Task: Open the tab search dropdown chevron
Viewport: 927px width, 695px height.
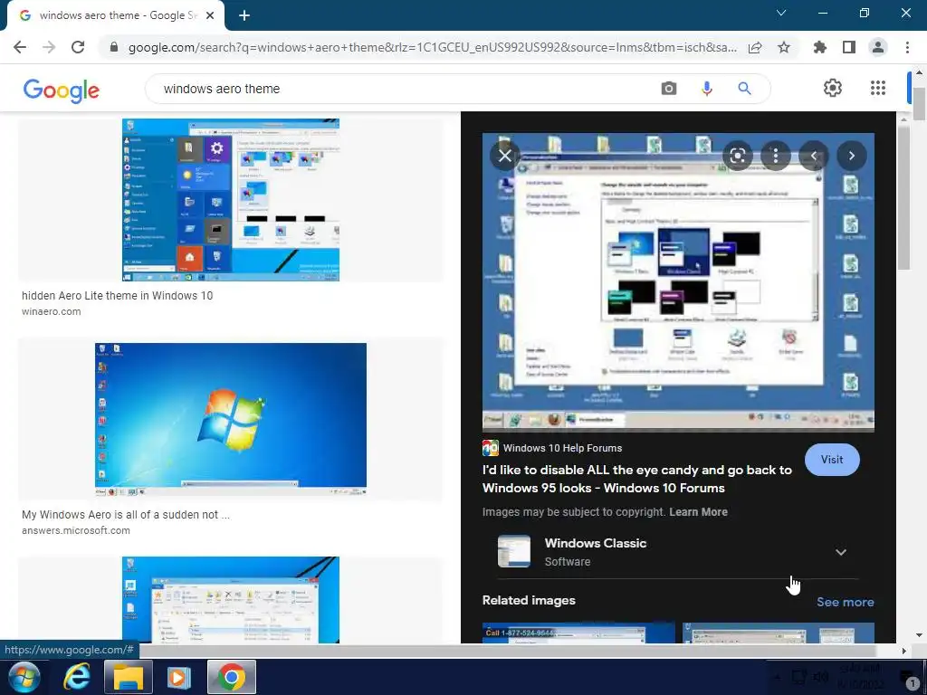Action: [x=781, y=13]
